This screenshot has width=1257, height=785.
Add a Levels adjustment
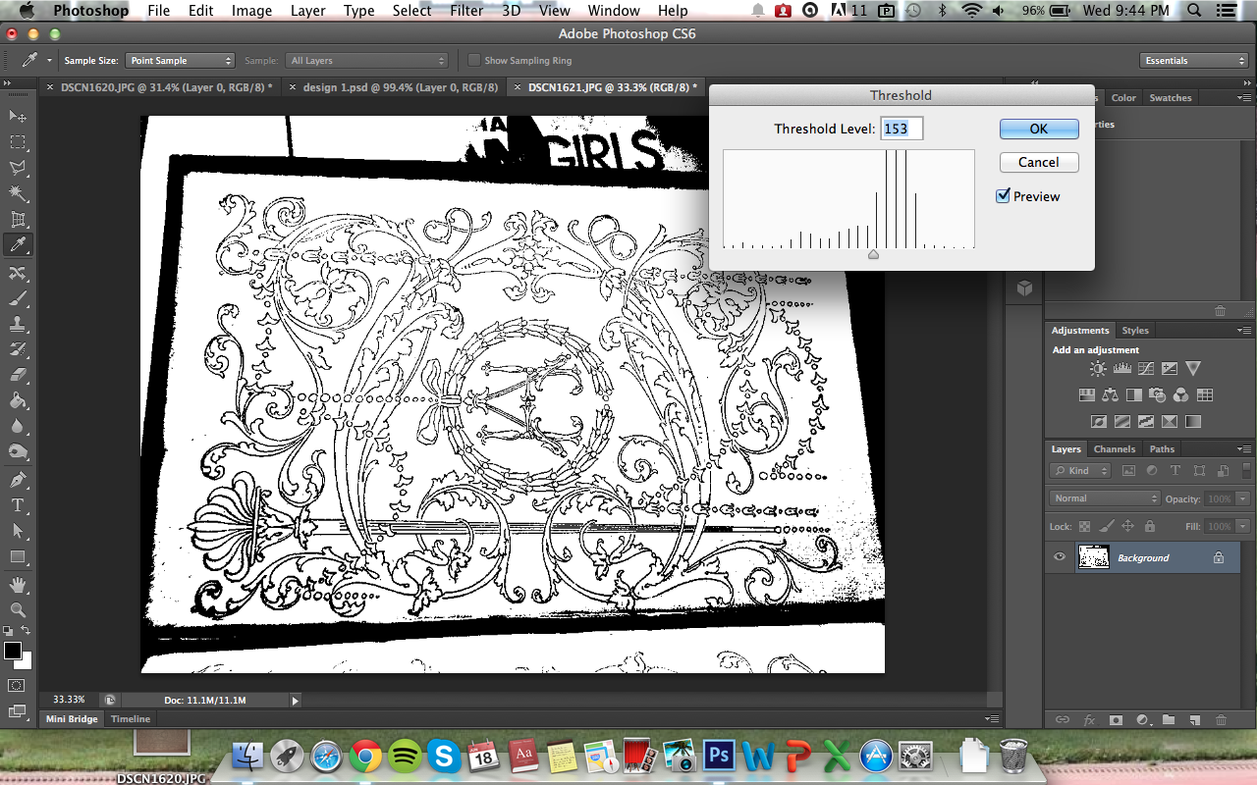tap(1122, 369)
